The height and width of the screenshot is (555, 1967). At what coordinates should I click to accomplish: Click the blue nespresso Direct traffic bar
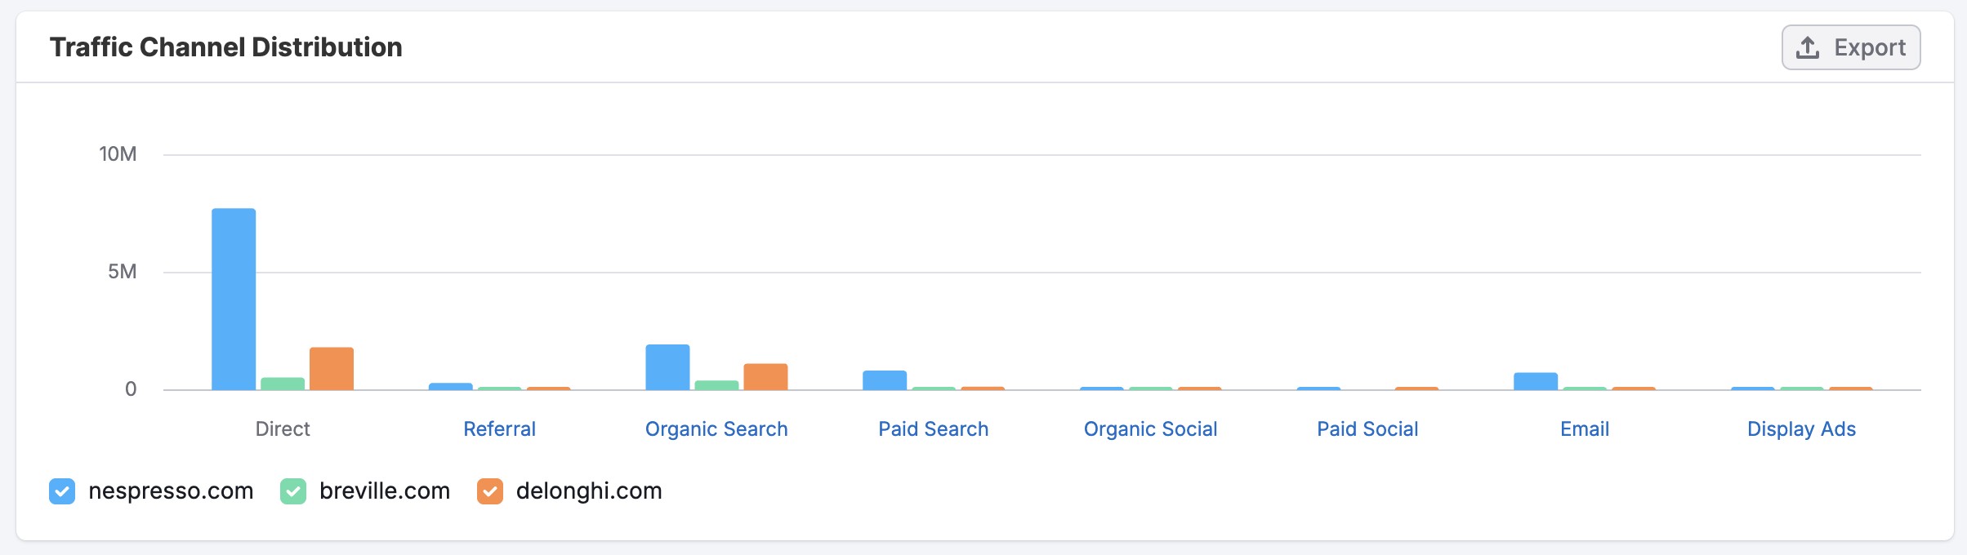point(234,299)
